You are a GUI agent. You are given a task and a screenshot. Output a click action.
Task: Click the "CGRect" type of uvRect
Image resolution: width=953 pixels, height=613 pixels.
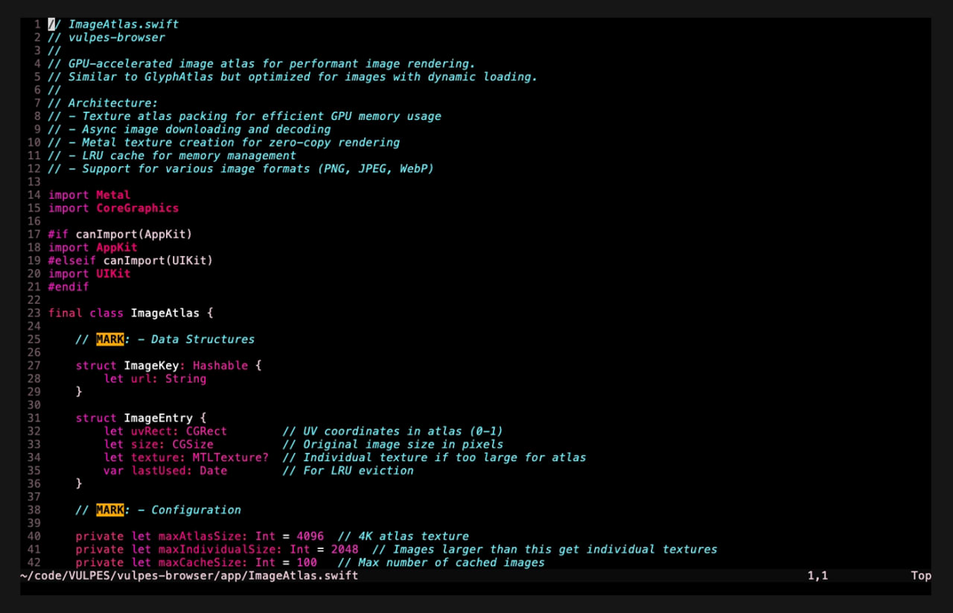(206, 431)
